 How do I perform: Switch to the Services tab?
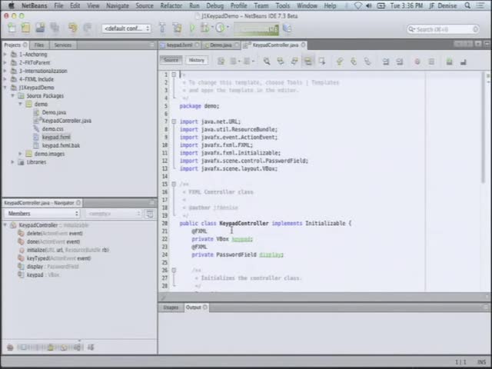63,45
